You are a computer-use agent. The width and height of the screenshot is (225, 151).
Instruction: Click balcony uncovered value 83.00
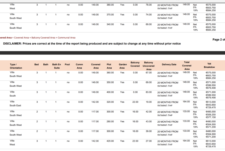[149, 92]
